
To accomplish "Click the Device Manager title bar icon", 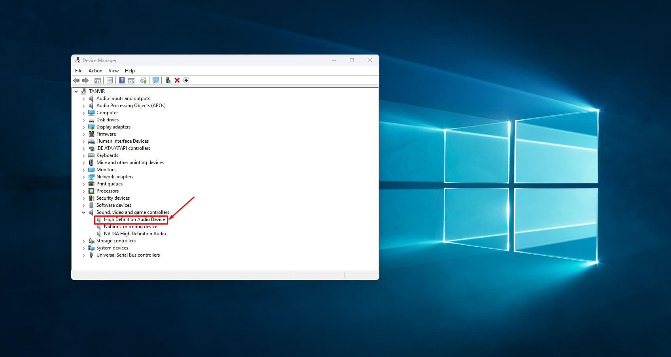I will (x=77, y=60).
